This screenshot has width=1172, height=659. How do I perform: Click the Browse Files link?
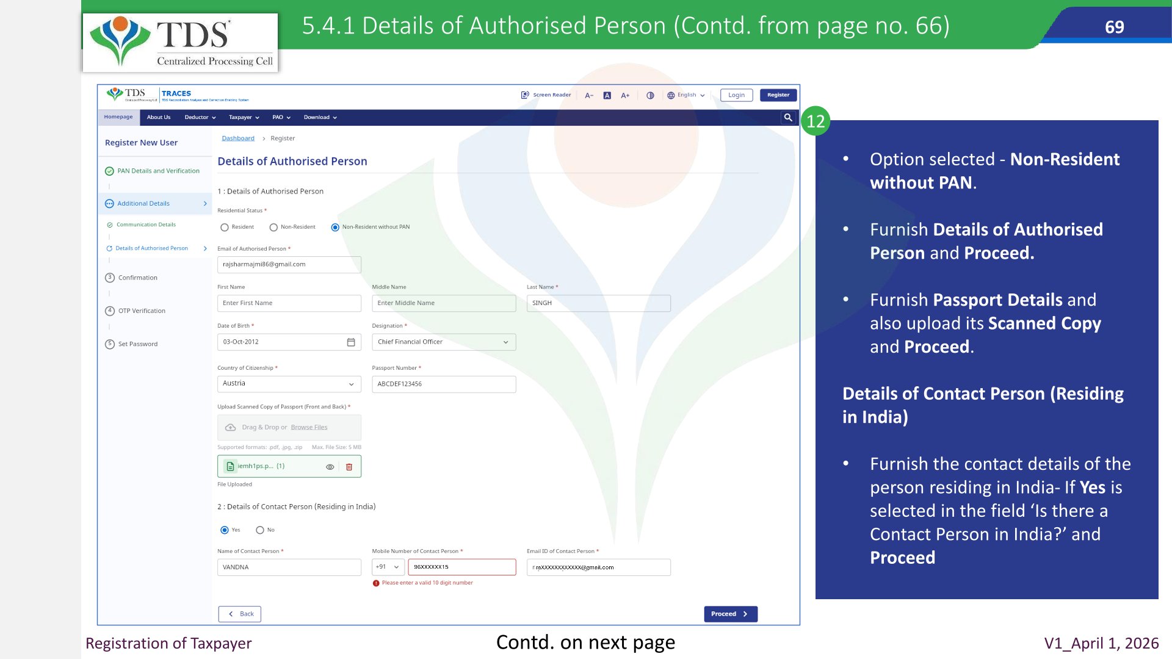[309, 428]
